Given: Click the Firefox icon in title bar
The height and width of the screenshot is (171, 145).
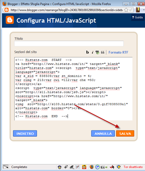Looking at the screenshot, I should 4,4.
